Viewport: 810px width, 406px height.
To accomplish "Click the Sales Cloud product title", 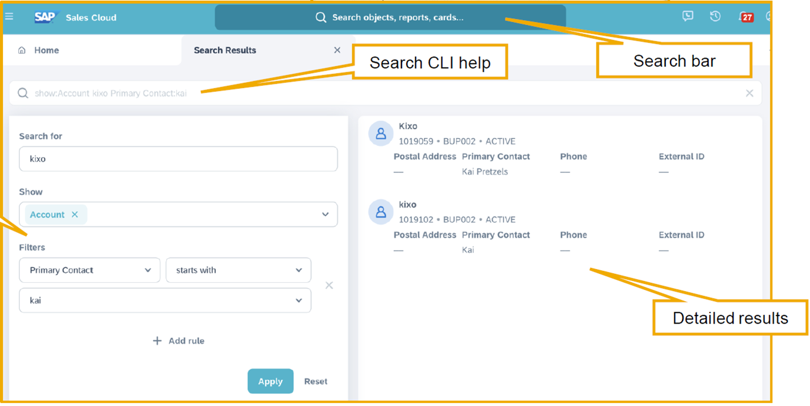I will [91, 18].
